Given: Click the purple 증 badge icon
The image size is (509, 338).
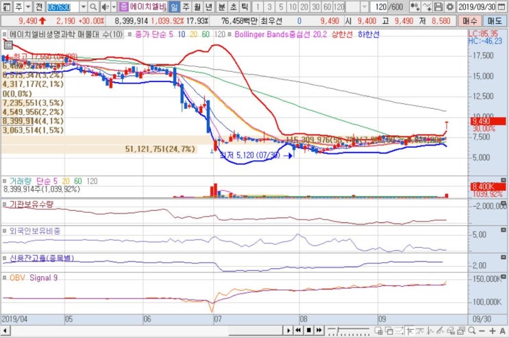Looking at the screenshot, I should pyautogui.click(x=123, y=6).
